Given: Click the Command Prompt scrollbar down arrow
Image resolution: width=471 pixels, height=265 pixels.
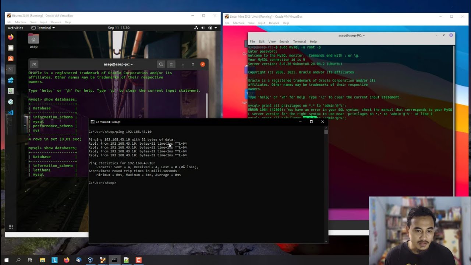Looking at the screenshot, I should [326, 241].
